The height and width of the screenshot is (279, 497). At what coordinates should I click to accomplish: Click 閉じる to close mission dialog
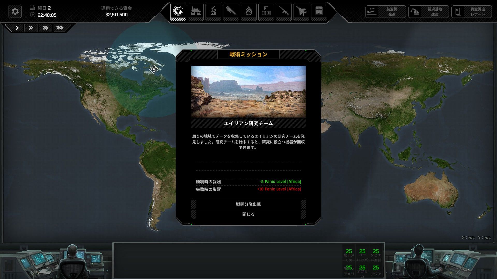[x=248, y=214]
